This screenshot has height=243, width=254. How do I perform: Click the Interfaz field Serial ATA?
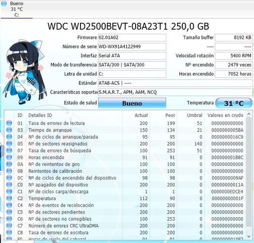tap(132, 56)
